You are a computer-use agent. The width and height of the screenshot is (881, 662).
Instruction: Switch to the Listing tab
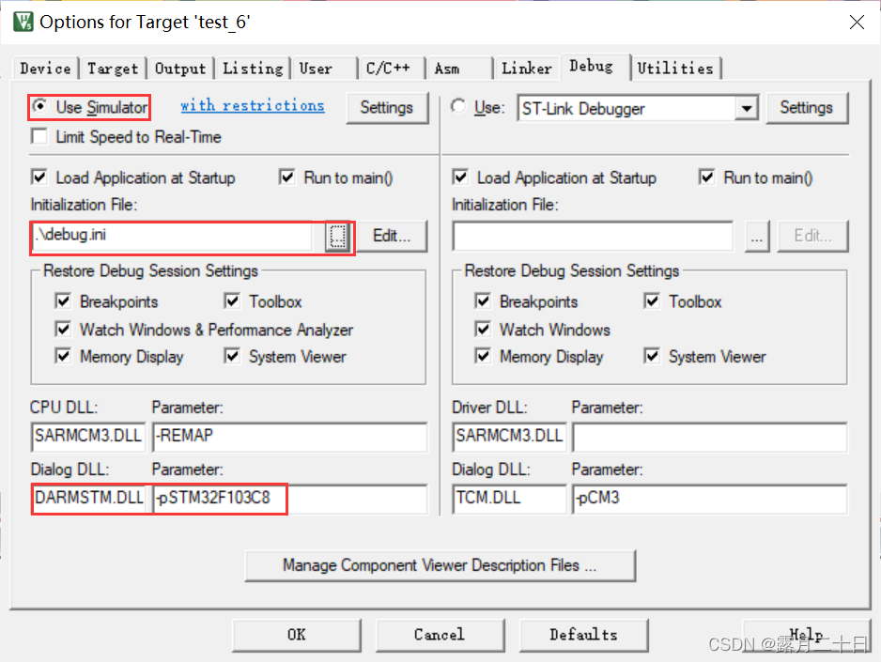(253, 69)
